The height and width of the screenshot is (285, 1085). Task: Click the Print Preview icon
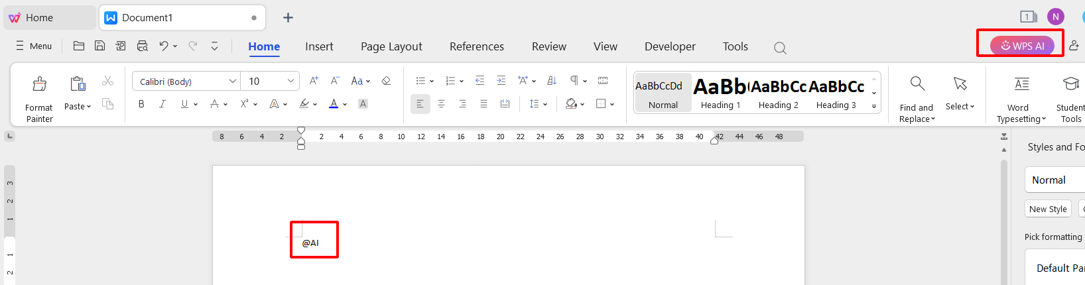tap(142, 46)
